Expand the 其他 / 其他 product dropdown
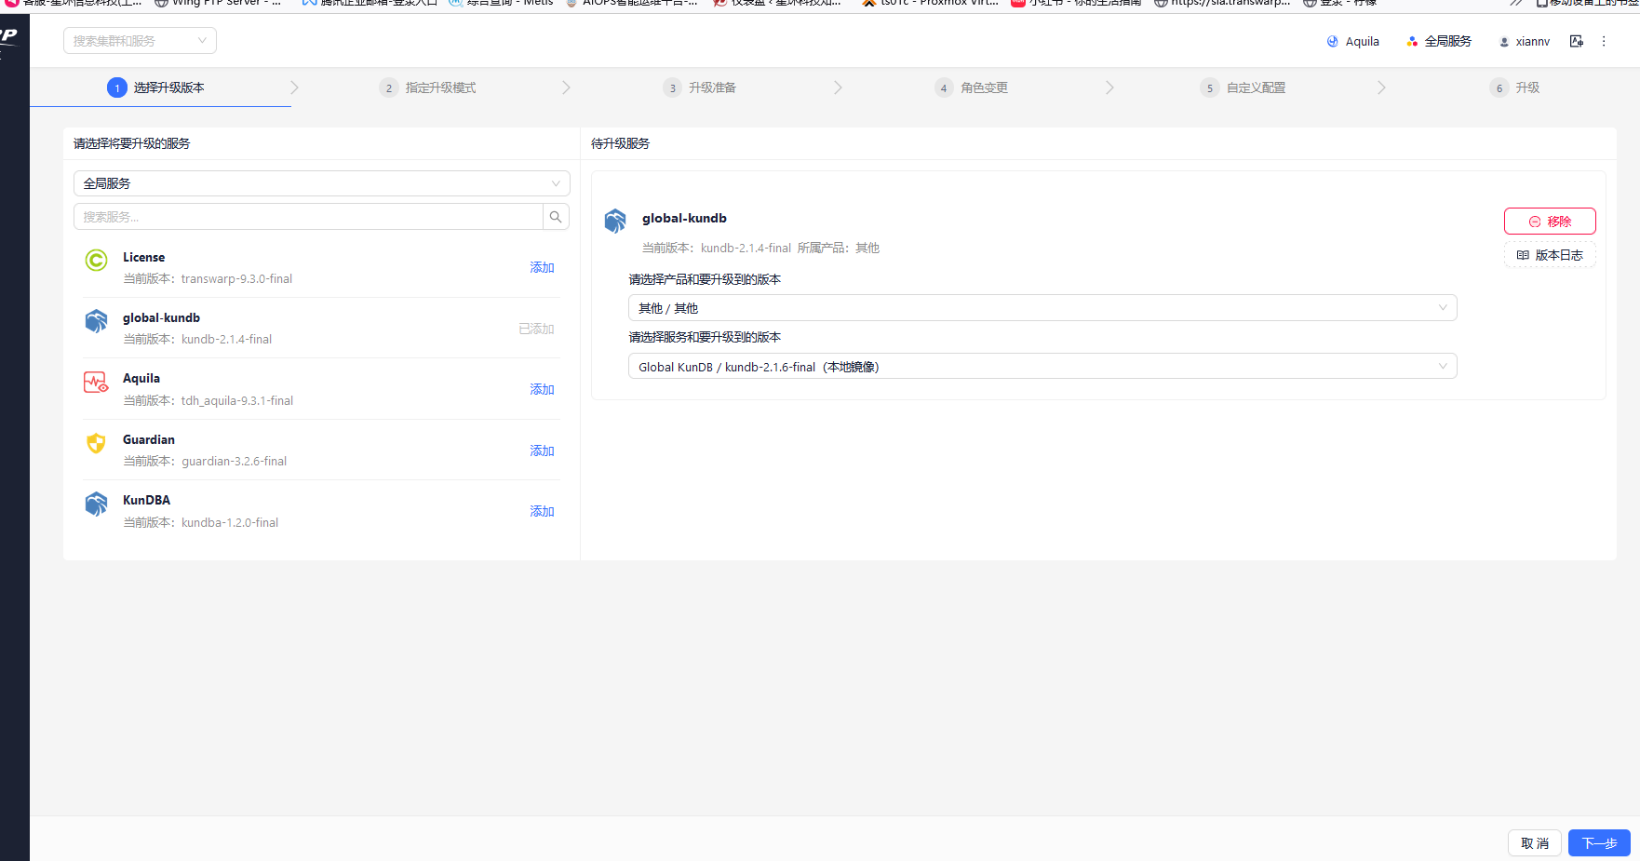The width and height of the screenshot is (1640, 861). point(1042,307)
